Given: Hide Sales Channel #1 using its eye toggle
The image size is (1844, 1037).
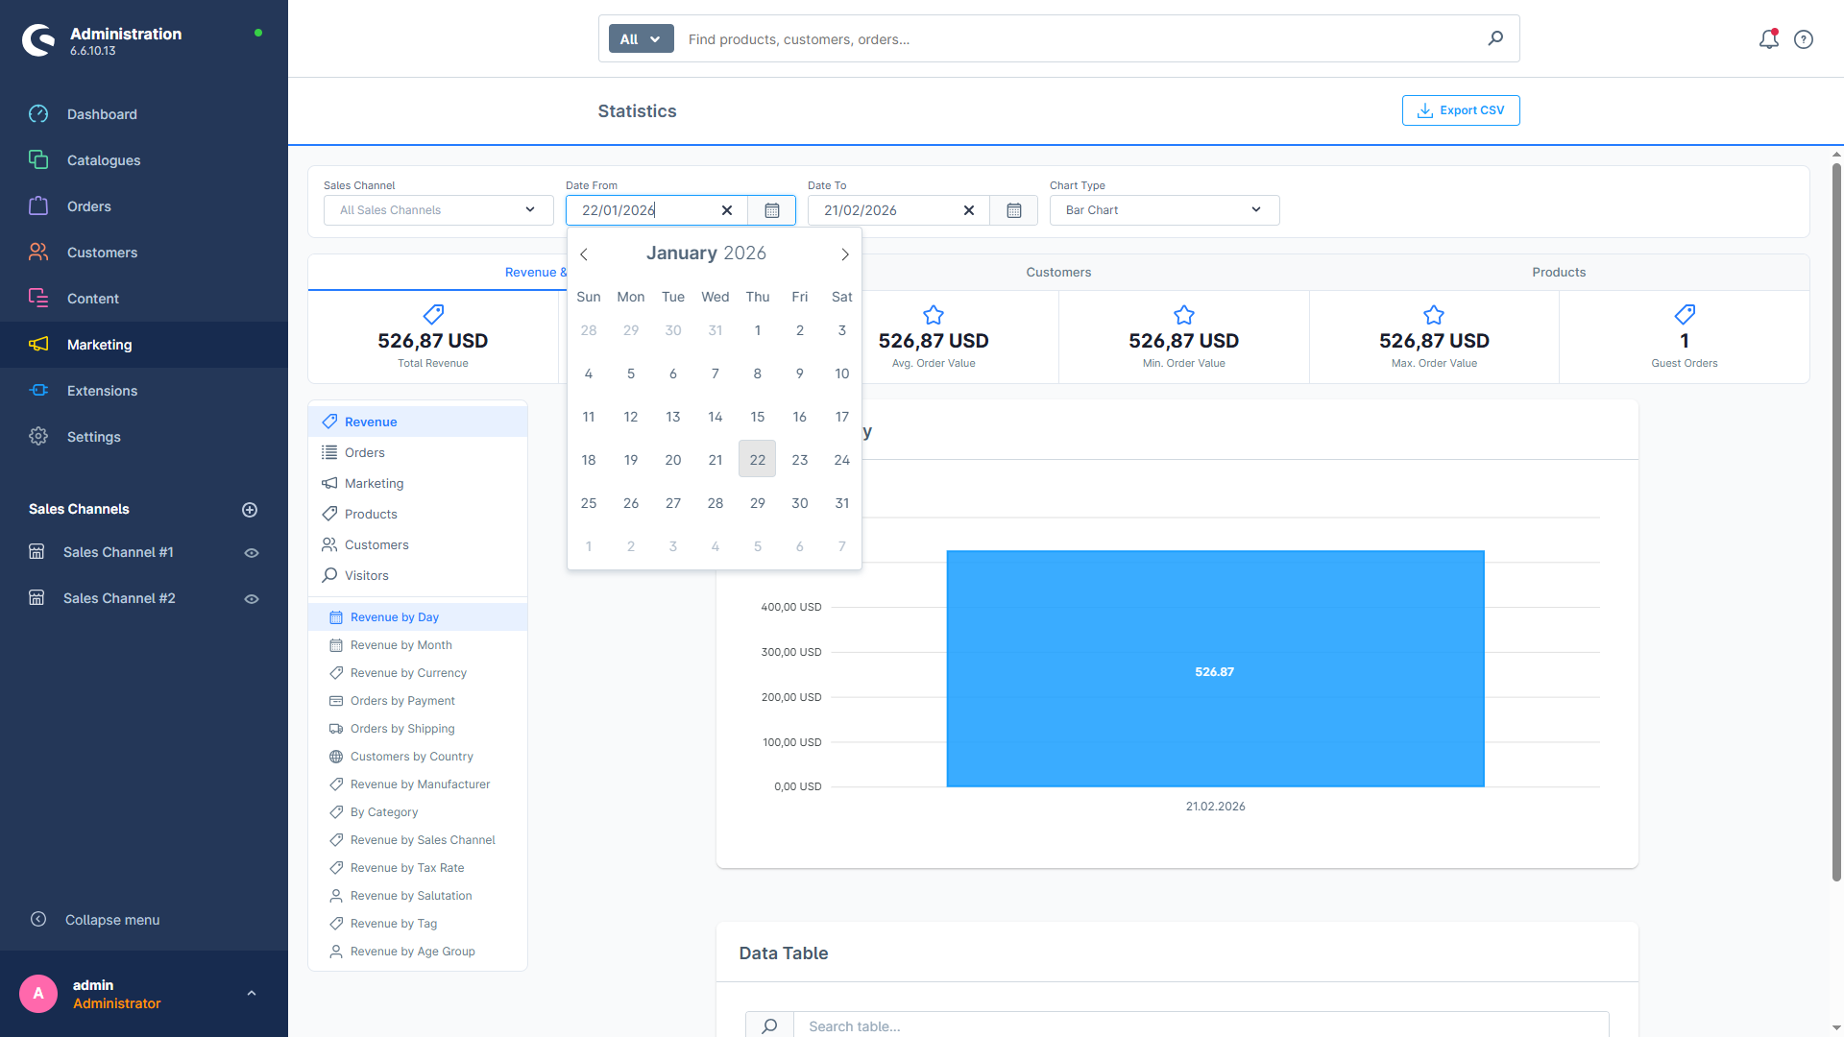Looking at the screenshot, I should pyautogui.click(x=251, y=552).
